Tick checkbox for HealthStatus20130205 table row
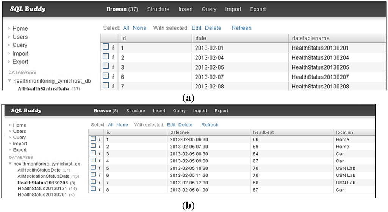388x212 pixels. coord(106,66)
